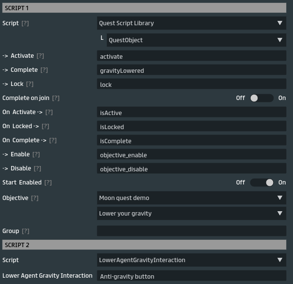
Task: Click the 'Lower Agent Gravity Interaction' label
Action: (x=47, y=276)
